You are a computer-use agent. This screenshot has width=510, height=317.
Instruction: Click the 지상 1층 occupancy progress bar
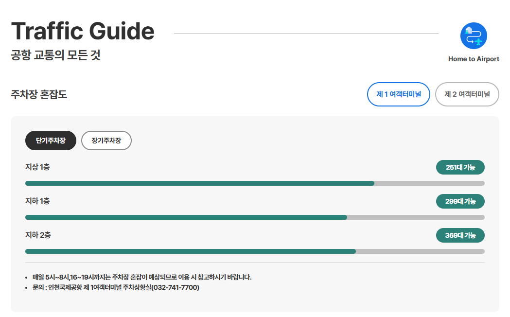[255, 183]
